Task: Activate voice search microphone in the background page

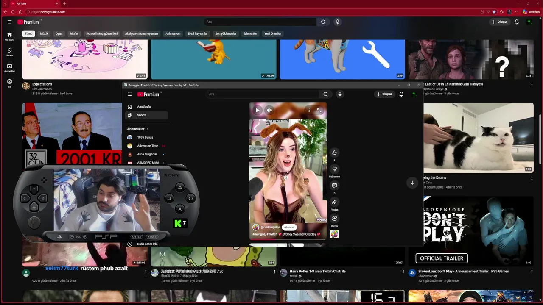Action: coord(338,22)
